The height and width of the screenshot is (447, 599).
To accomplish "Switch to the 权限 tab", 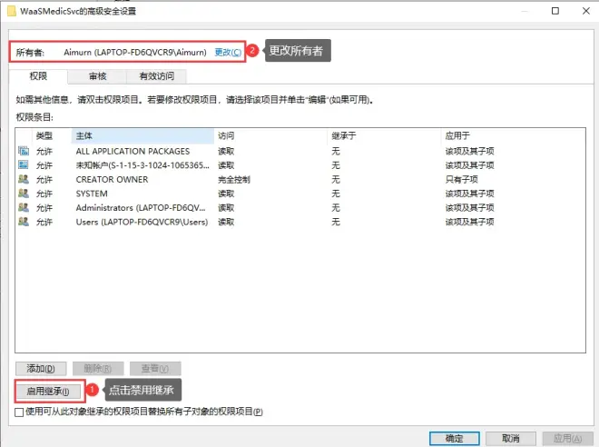I will coord(38,76).
